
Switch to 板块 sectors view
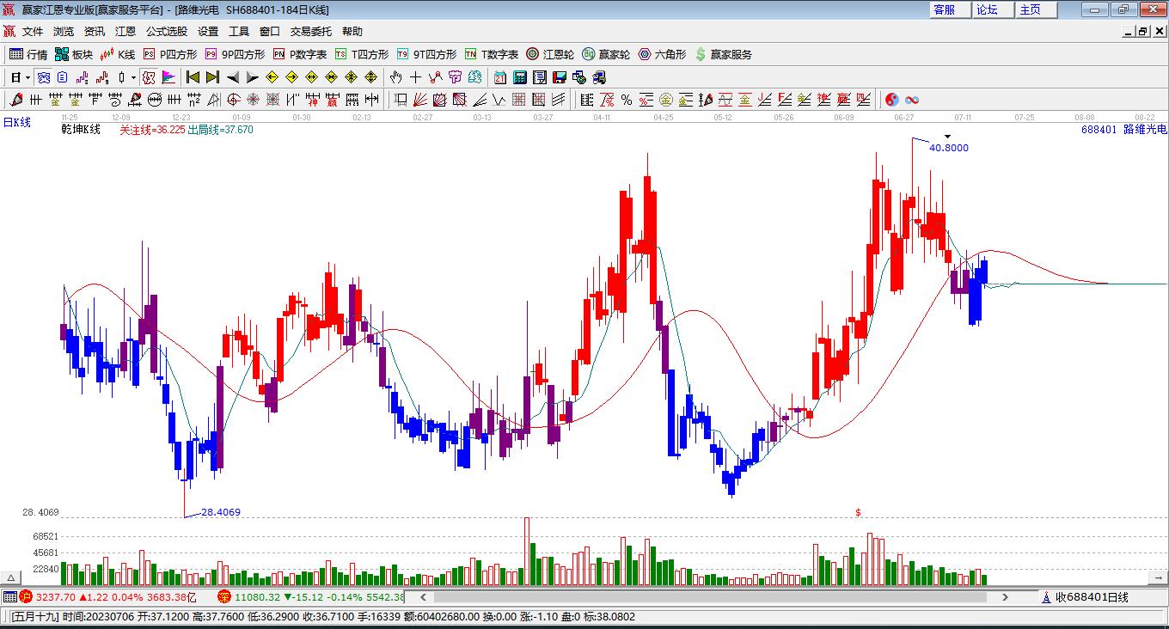click(x=74, y=54)
